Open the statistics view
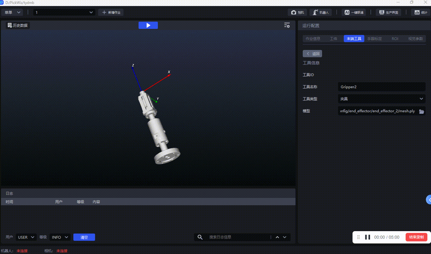The image size is (431, 254). coord(421,12)
